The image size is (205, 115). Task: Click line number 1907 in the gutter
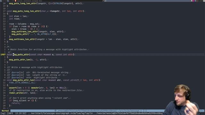click(3, 55)
